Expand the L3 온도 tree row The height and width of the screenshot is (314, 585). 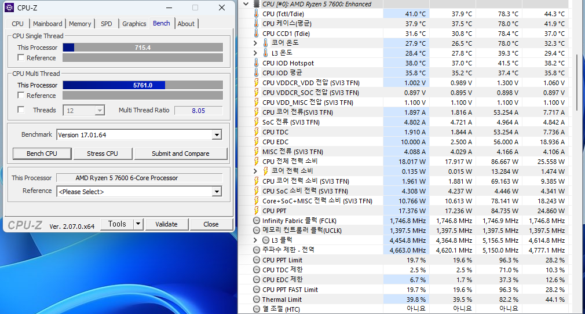(x=255, y=53)
